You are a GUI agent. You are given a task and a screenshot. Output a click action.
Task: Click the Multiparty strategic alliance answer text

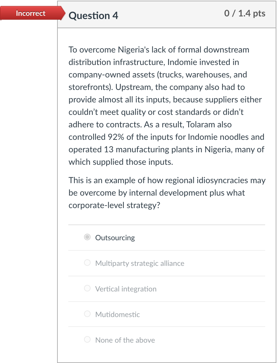tap(139, 263)
